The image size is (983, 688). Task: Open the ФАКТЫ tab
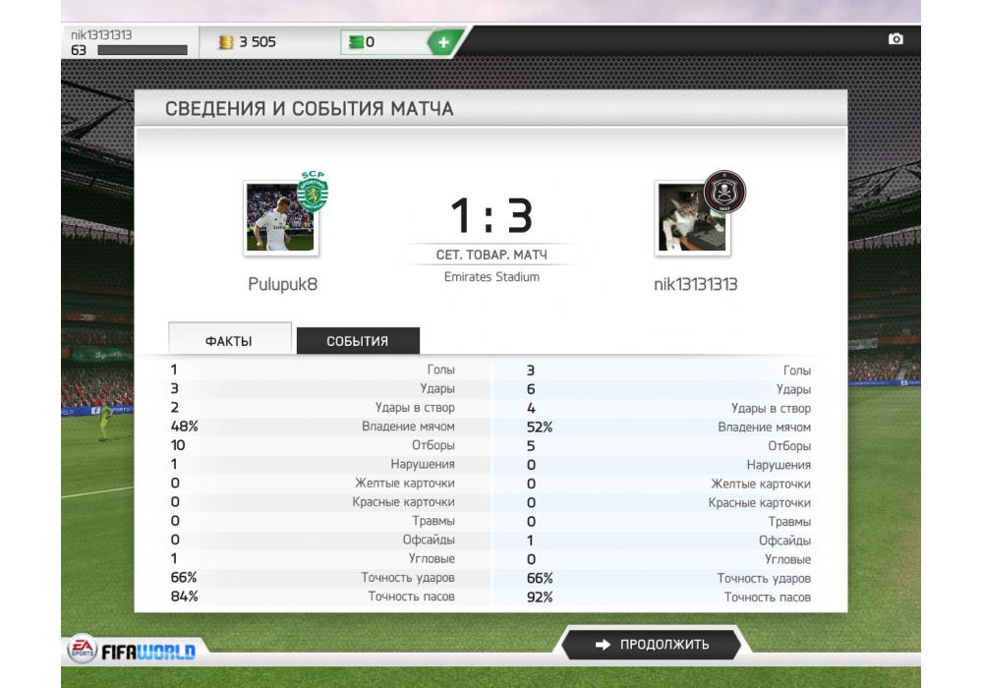[229, 339]
